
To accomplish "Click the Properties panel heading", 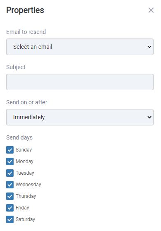I will 25,10.
